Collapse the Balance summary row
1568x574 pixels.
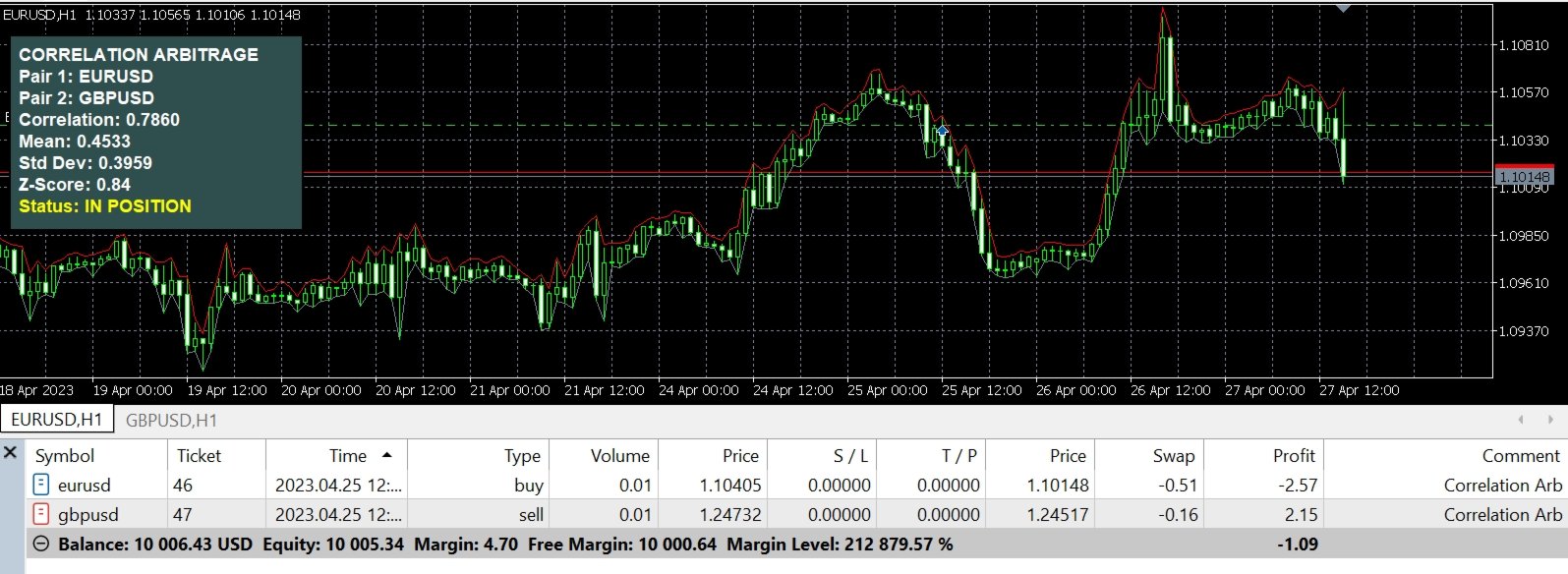41,544
